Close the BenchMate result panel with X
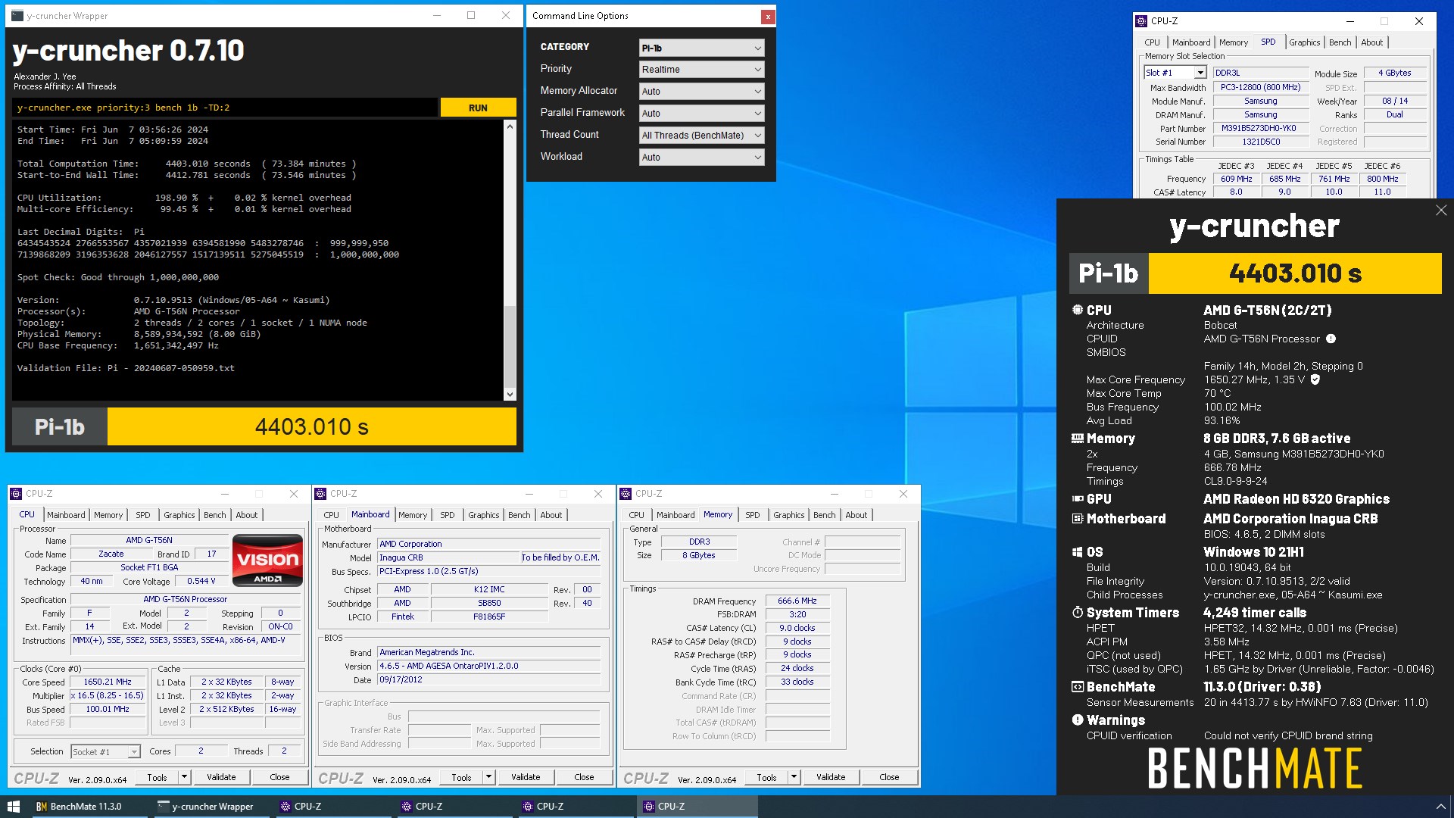The image size is (1454, 818). pyautogui.click(x=1441, y=211)
